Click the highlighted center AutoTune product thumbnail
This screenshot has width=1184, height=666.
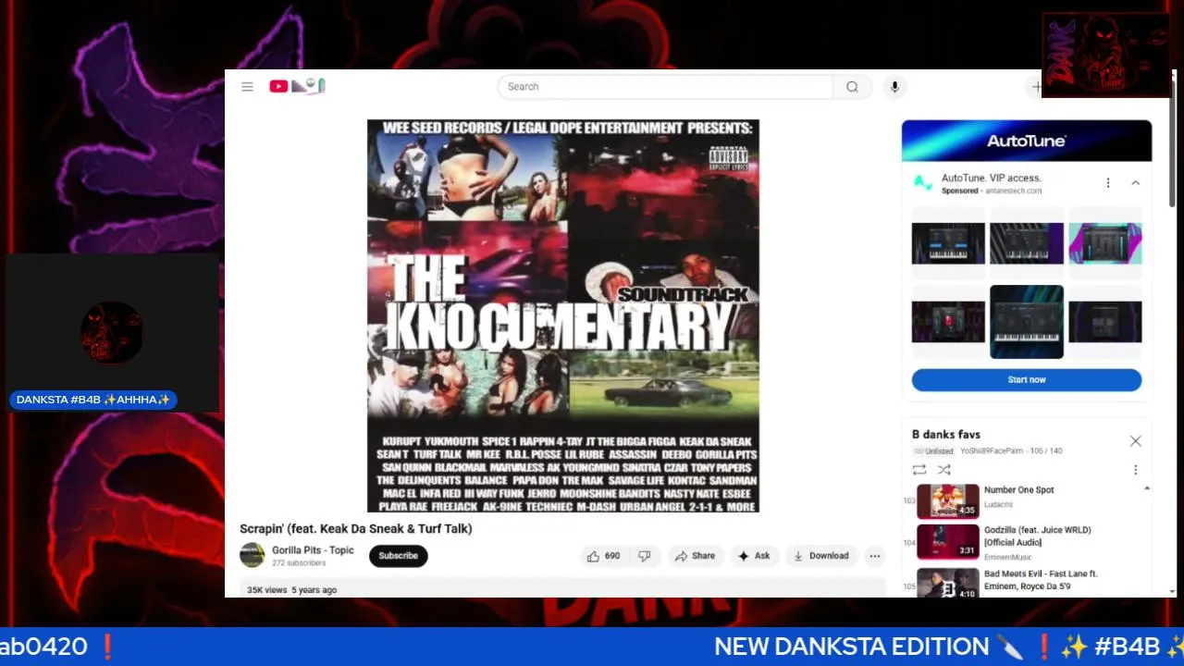(x=1027, y=322)
